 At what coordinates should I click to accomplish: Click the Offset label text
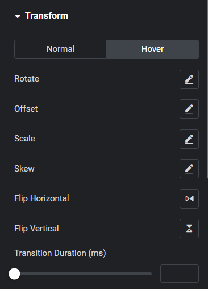coord(26,109)
